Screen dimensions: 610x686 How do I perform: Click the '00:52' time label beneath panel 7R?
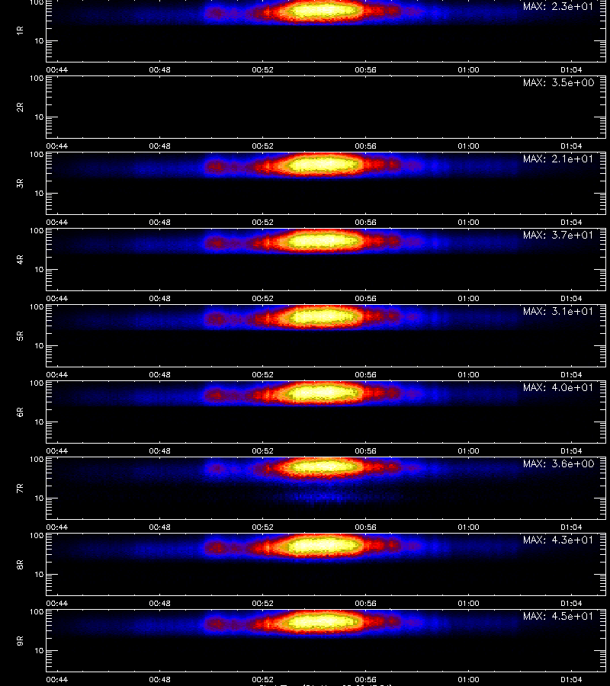[262, 527]
